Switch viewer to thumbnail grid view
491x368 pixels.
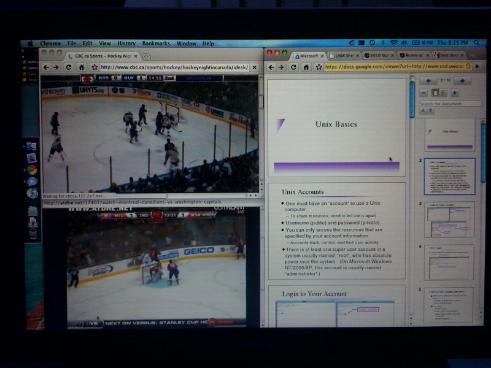click(443, 93)
